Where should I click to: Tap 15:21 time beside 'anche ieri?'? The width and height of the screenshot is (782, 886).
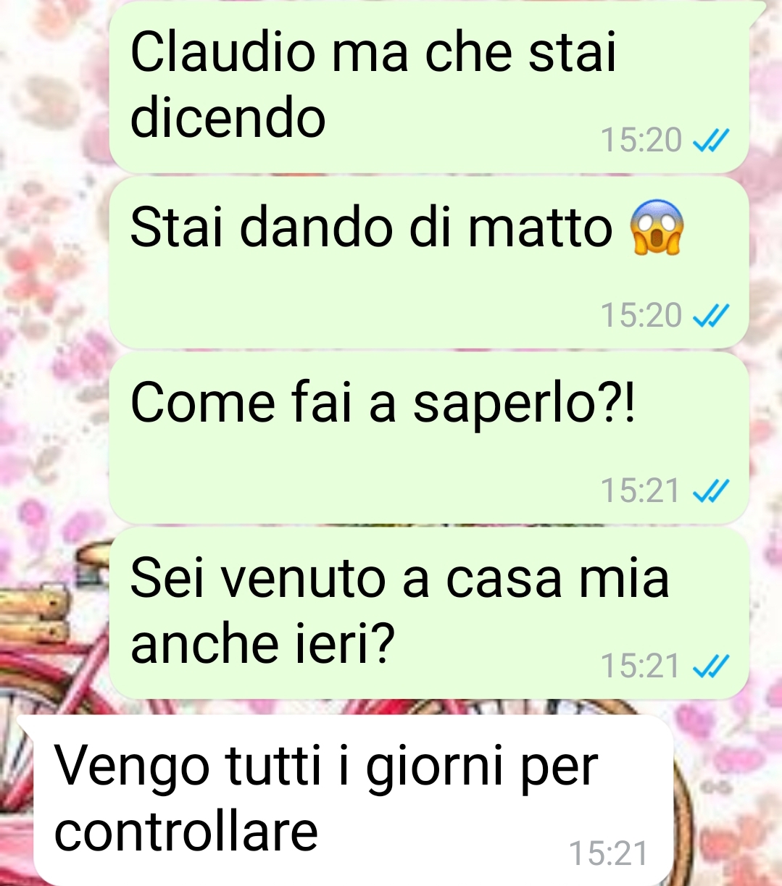point(640,666)
